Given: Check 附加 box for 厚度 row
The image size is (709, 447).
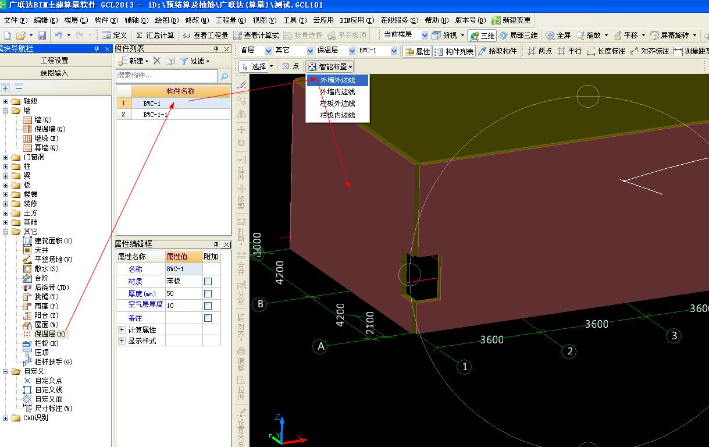Looking at the screenshot, I should (208, 294).
